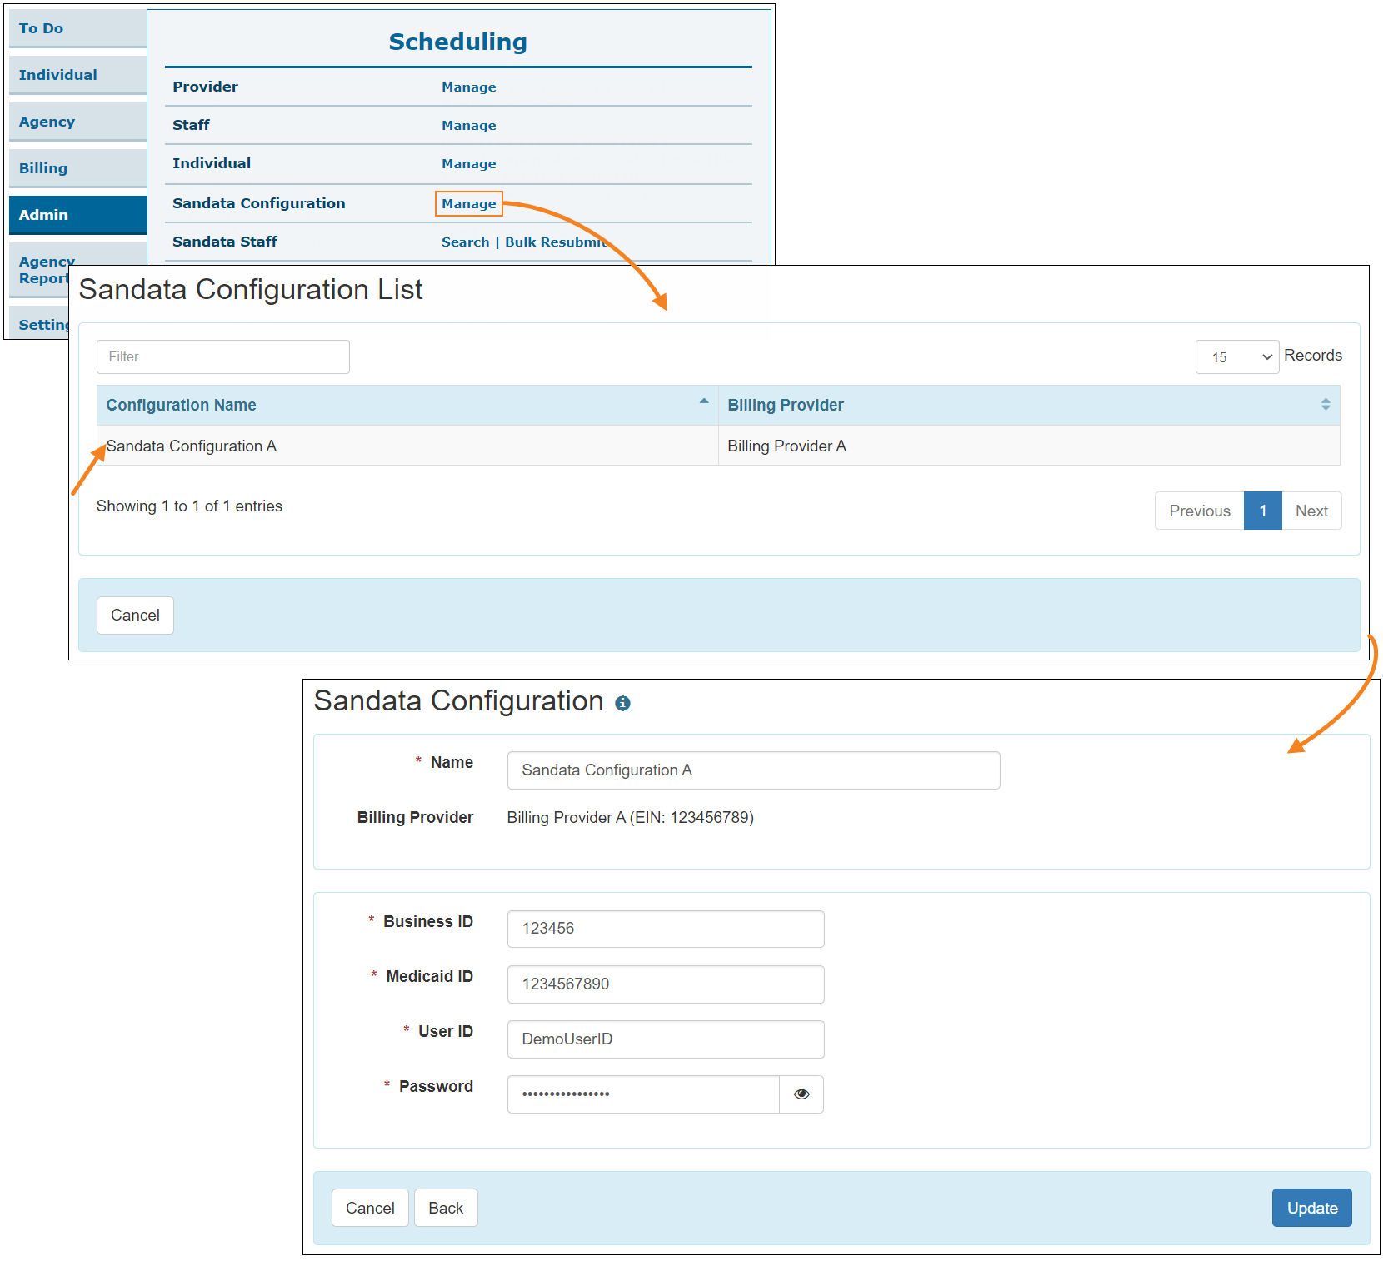Click Cancel in Sandata Configuration form
This screenshot has height=1261, width=1383.
pyautogui.click(x=370, y=1208)
